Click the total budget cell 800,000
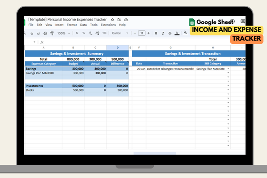267x178 pixels. click(x=73, y=59)
